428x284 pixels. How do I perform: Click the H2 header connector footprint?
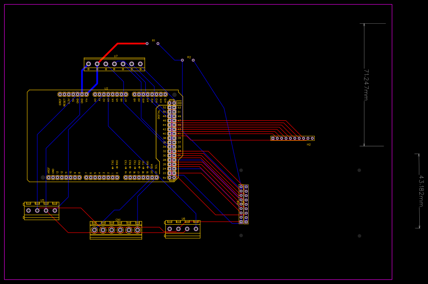point(292,138)
